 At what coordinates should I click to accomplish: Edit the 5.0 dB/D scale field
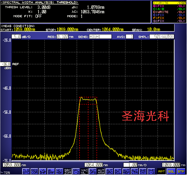click(16, 37)
